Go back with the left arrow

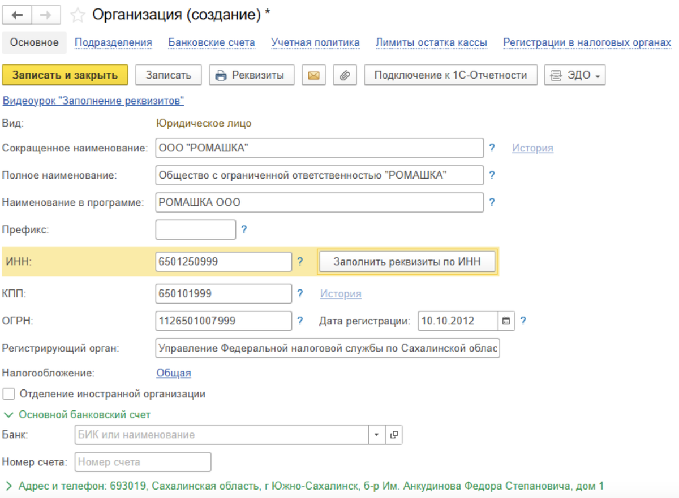(18, 15)
